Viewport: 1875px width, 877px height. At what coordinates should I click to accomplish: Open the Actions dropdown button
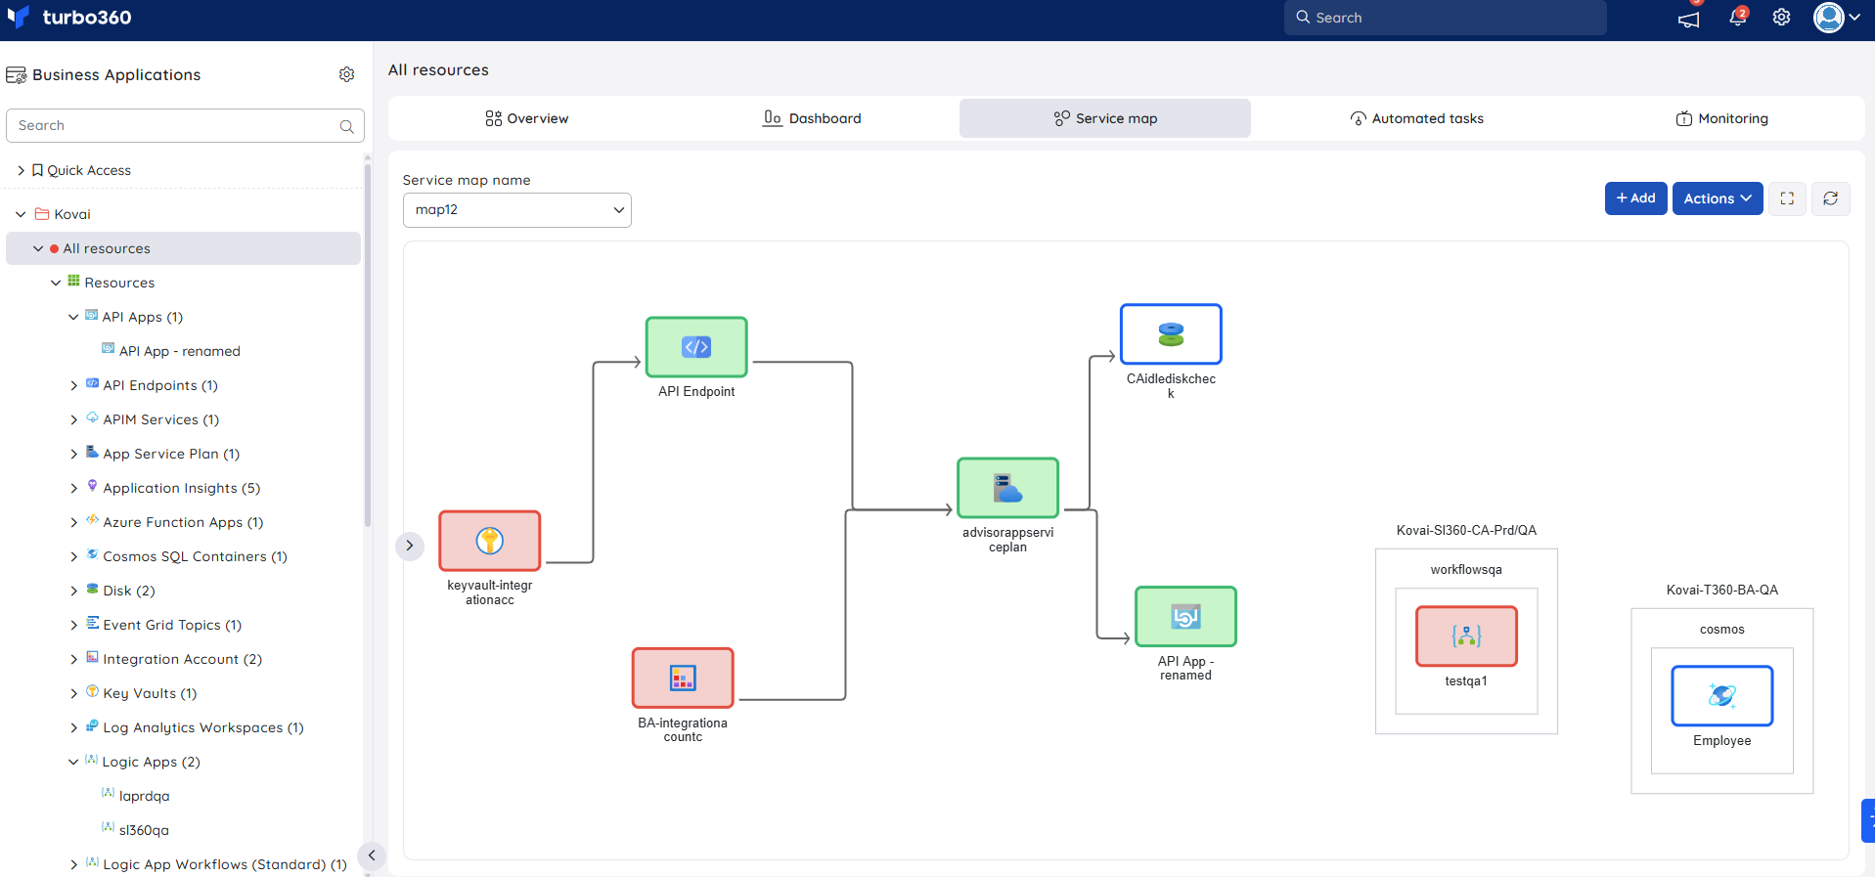click(x=1718, y=198)
